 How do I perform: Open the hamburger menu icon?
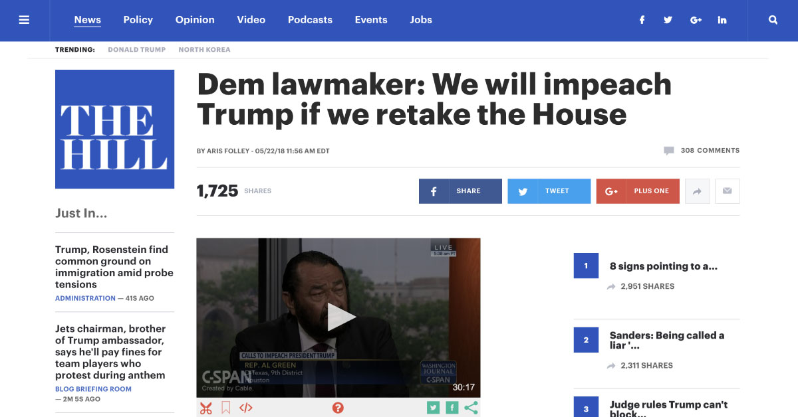coord(25,20)
